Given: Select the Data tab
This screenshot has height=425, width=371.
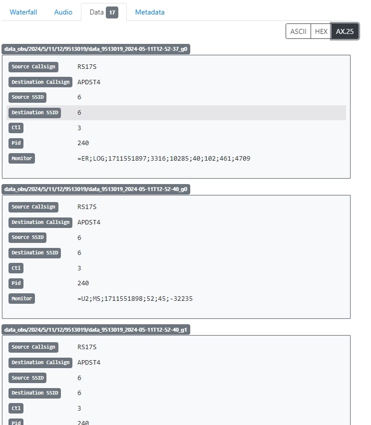Looking at the screenshot, I should [97, 12].
